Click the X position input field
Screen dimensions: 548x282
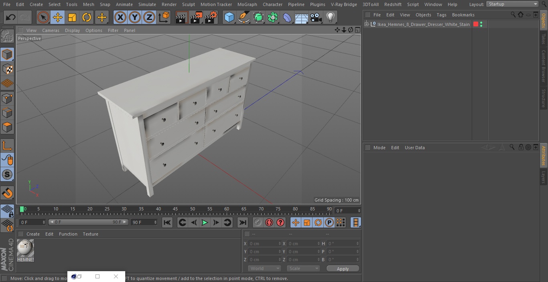pyautogui.click(x=264, y=244)
